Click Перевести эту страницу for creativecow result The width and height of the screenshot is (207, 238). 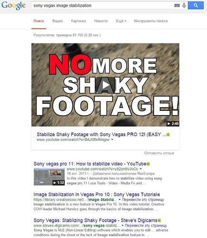[143, 199]
